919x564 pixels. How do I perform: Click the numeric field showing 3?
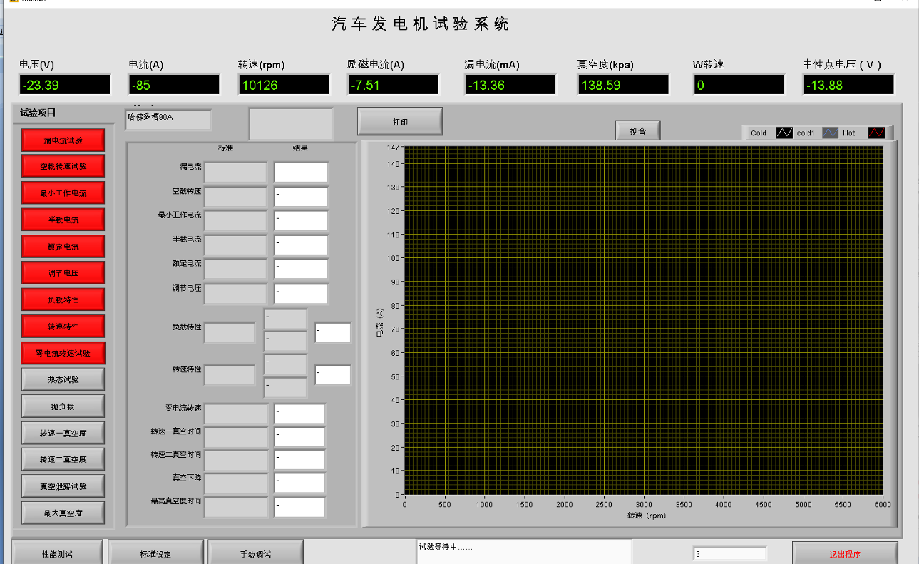[730, 553]
